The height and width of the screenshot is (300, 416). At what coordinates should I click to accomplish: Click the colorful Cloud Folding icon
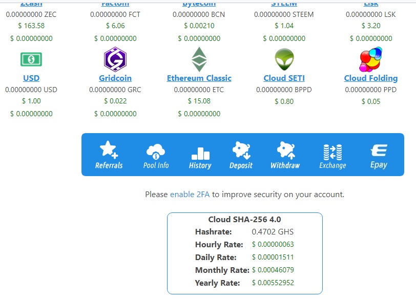point(370,59)
